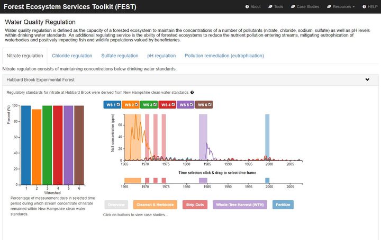Click the orange clearcut period on the time selector

point(133,181)
